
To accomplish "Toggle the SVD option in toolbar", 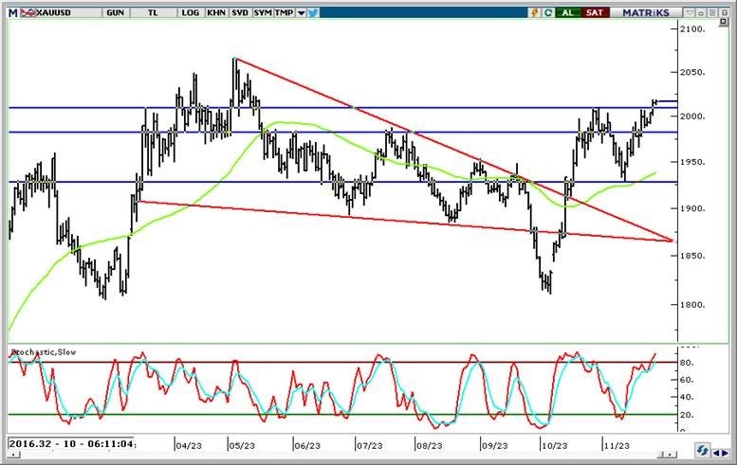I will (x=240, y=12).
